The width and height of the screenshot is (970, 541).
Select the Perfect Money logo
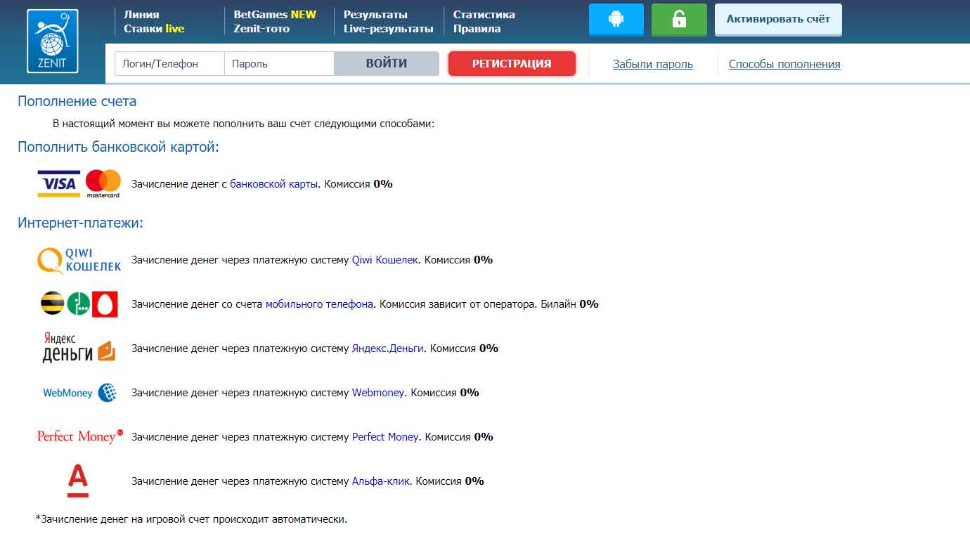tap(79, 436)
